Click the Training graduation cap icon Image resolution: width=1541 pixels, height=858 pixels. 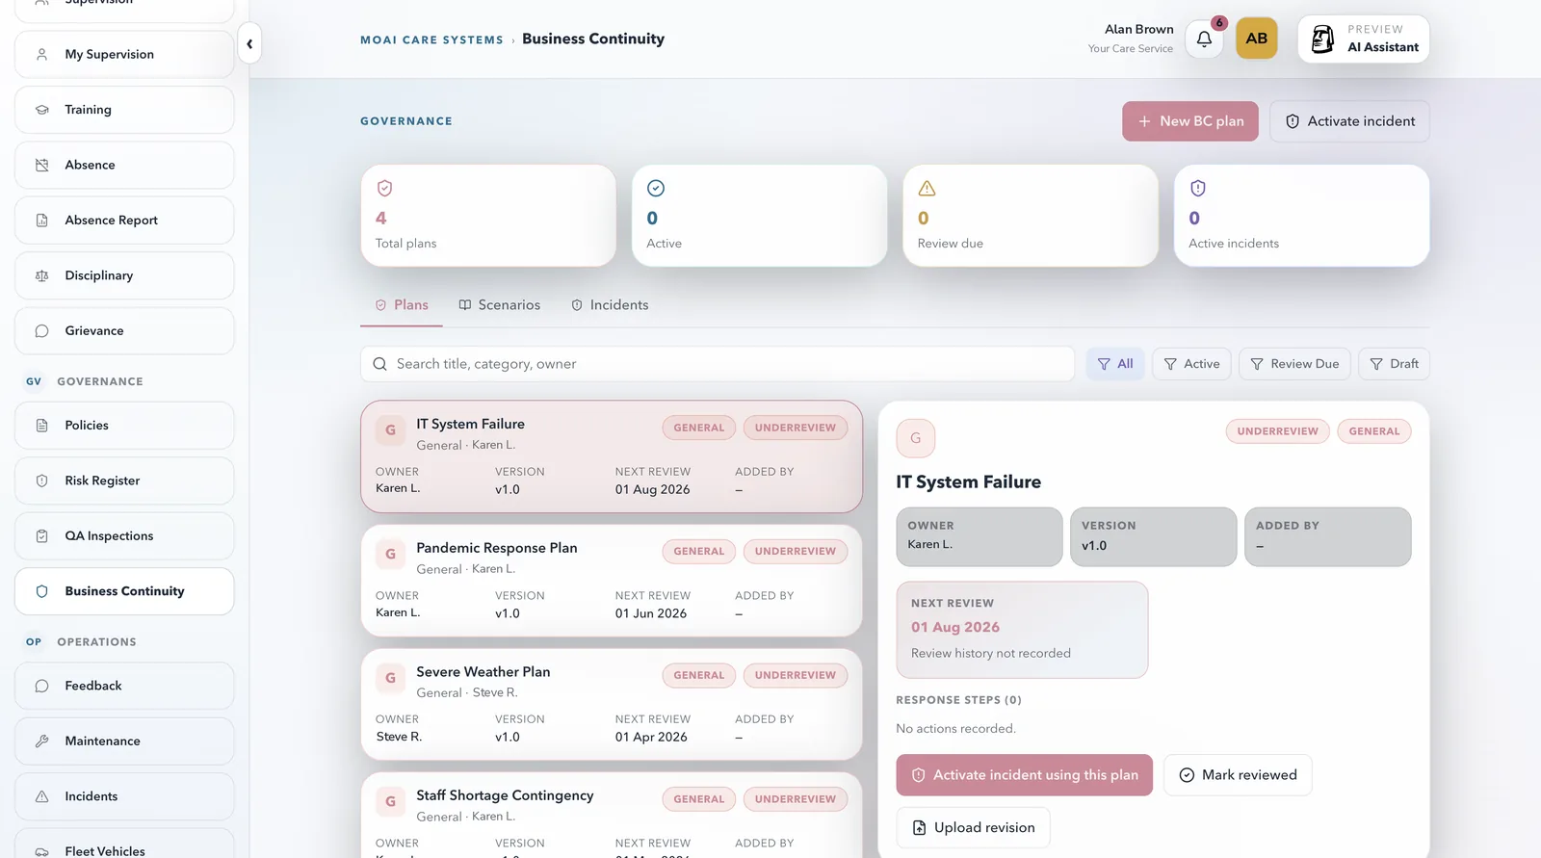pos(41,110)
